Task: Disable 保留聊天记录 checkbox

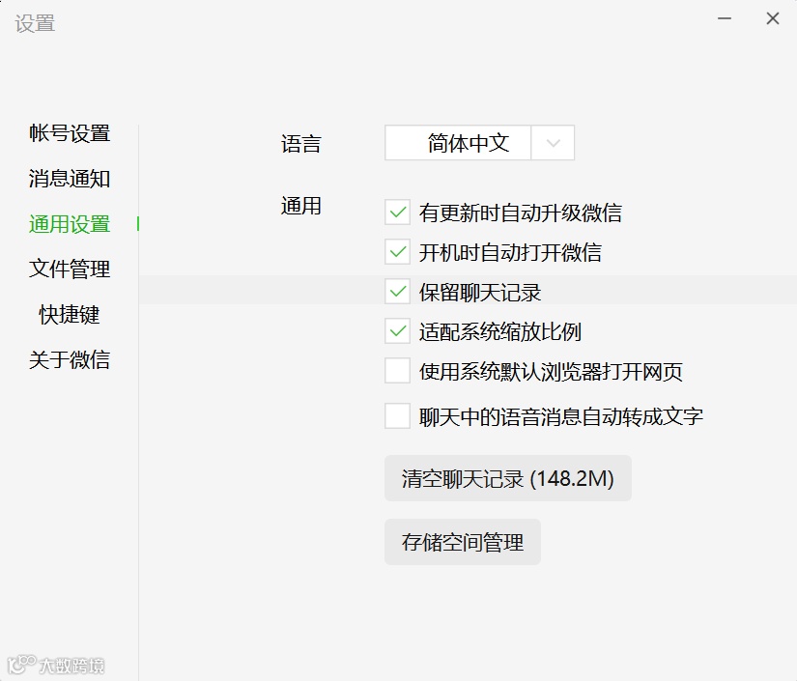Action: (x=397, y=292)
